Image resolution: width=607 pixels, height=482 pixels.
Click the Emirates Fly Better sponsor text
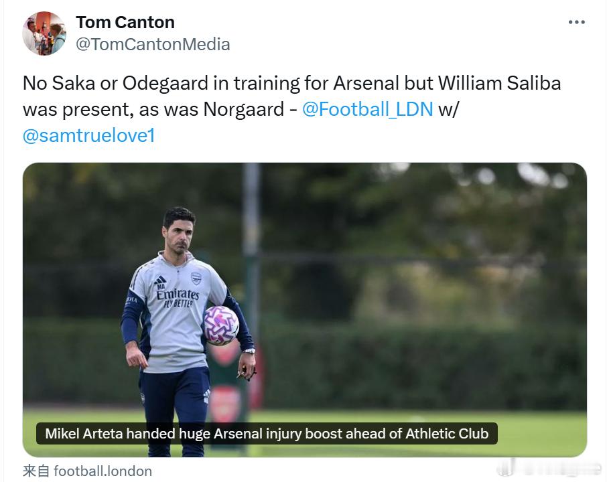178,298
